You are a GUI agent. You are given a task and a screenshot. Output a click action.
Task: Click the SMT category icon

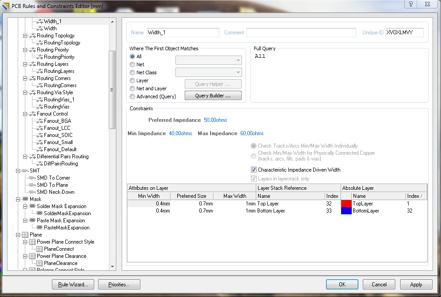[x=26, y=171]
